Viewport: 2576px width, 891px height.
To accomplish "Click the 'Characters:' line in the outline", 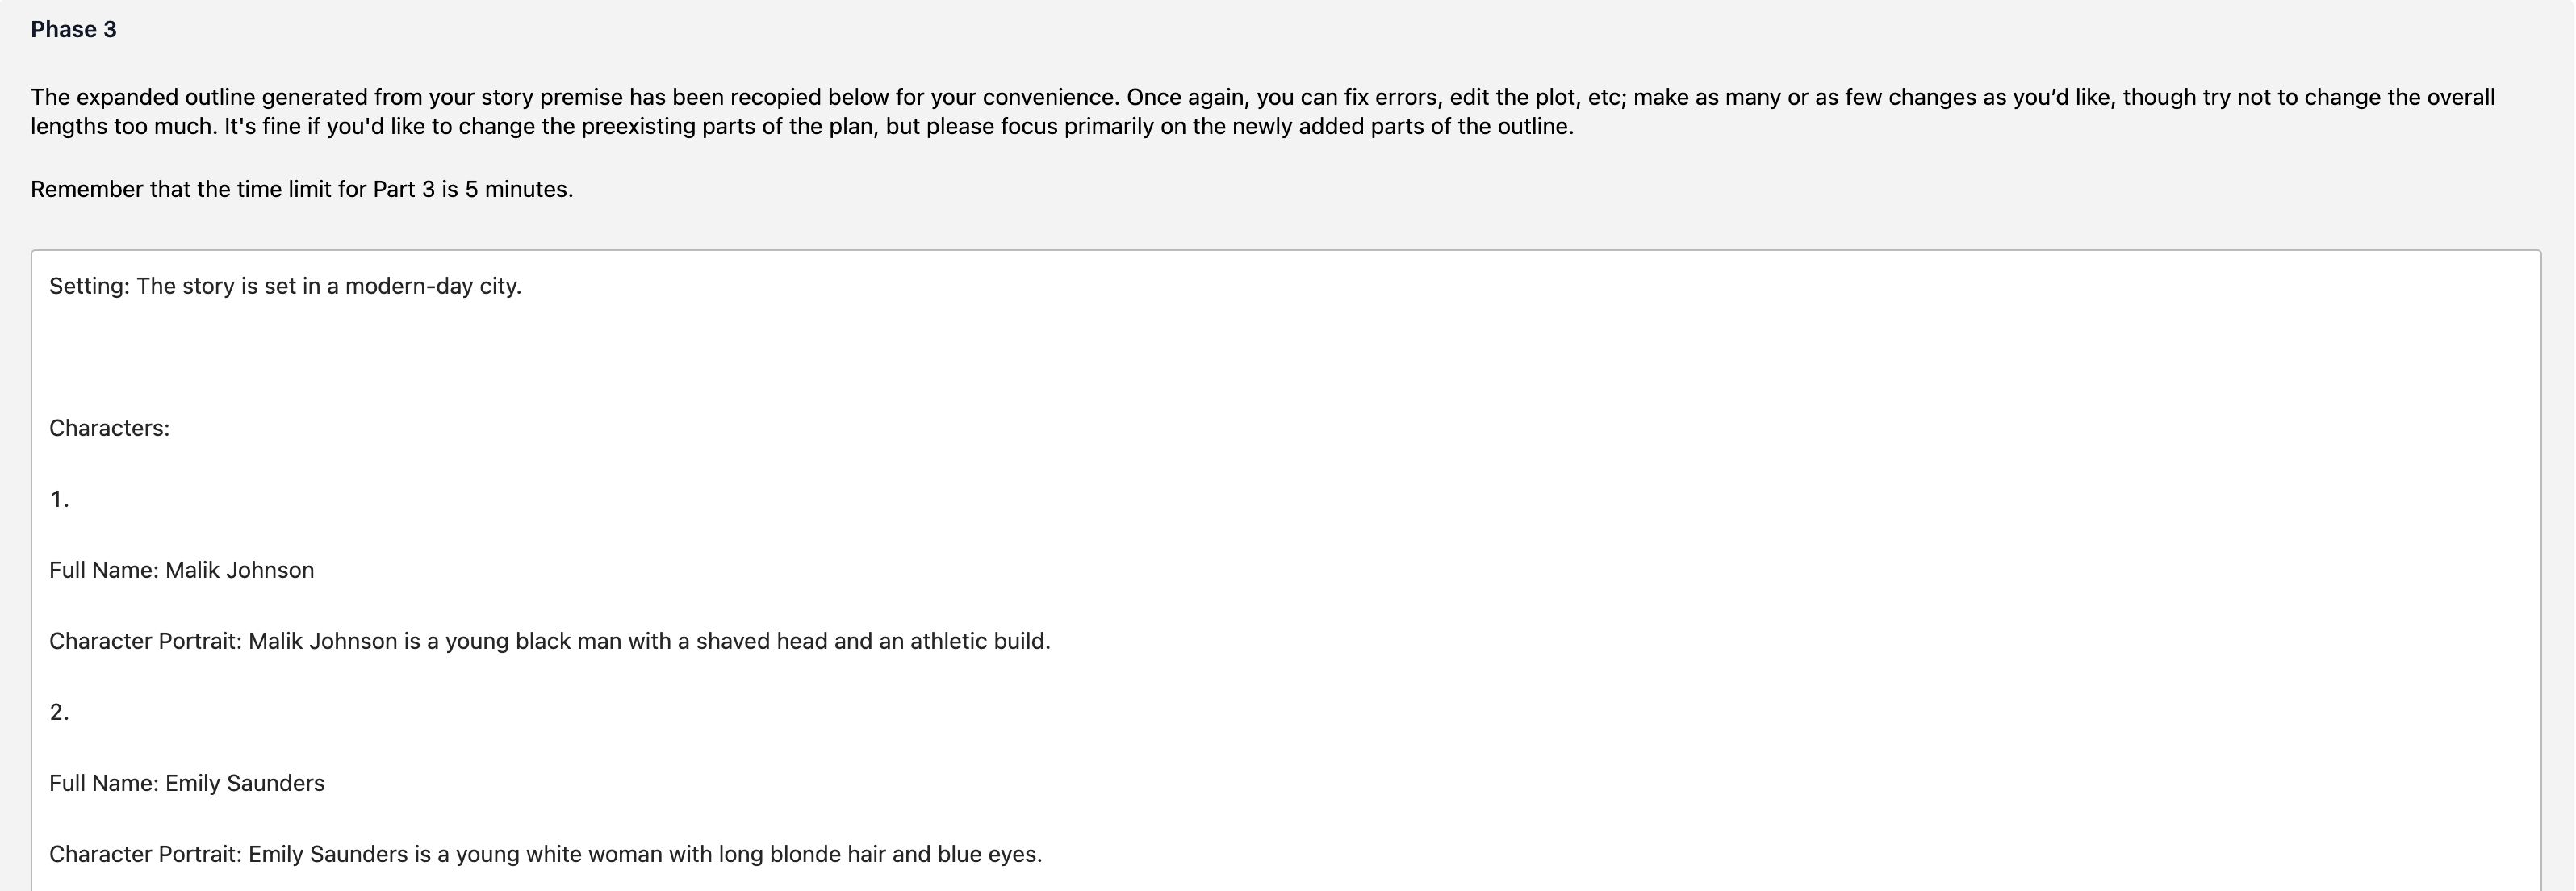I will (109, 428).
